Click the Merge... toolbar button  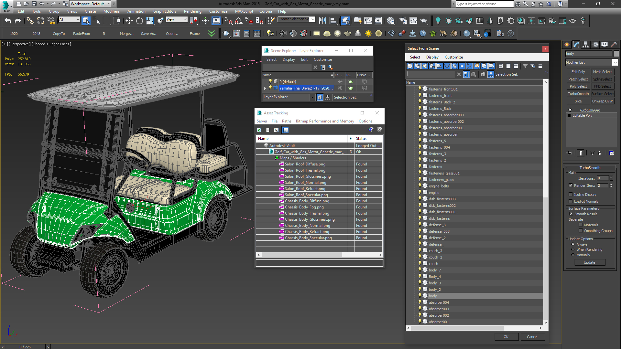pos(126,34)
